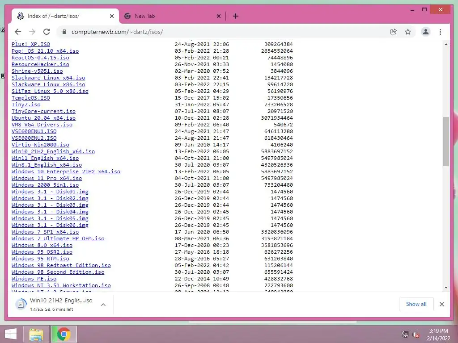Open Windows Start menu
Viewport: 458px width, 343px height.
pos(11,334)
